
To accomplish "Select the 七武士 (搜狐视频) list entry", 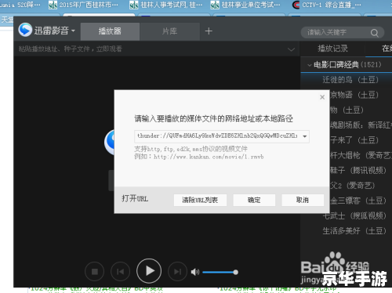I will tap(354, 215).
